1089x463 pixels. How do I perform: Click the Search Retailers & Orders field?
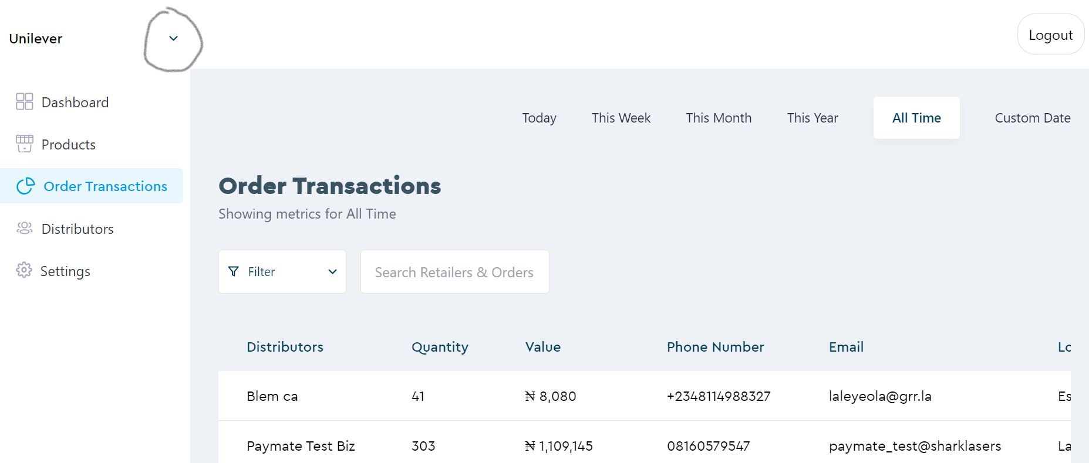pyautogui.click(x=454, y=272)
